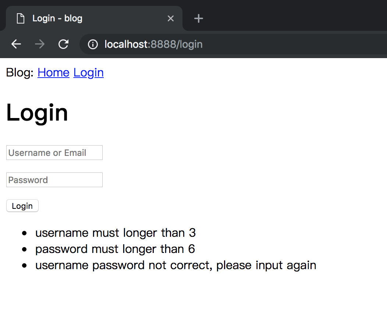Click the browser back arrow

(x=16, y=44)
